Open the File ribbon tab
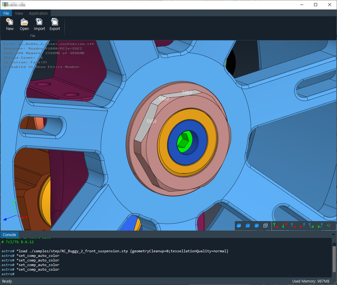The height and width of the screenshot is (285, 337). tap(6, 13)
